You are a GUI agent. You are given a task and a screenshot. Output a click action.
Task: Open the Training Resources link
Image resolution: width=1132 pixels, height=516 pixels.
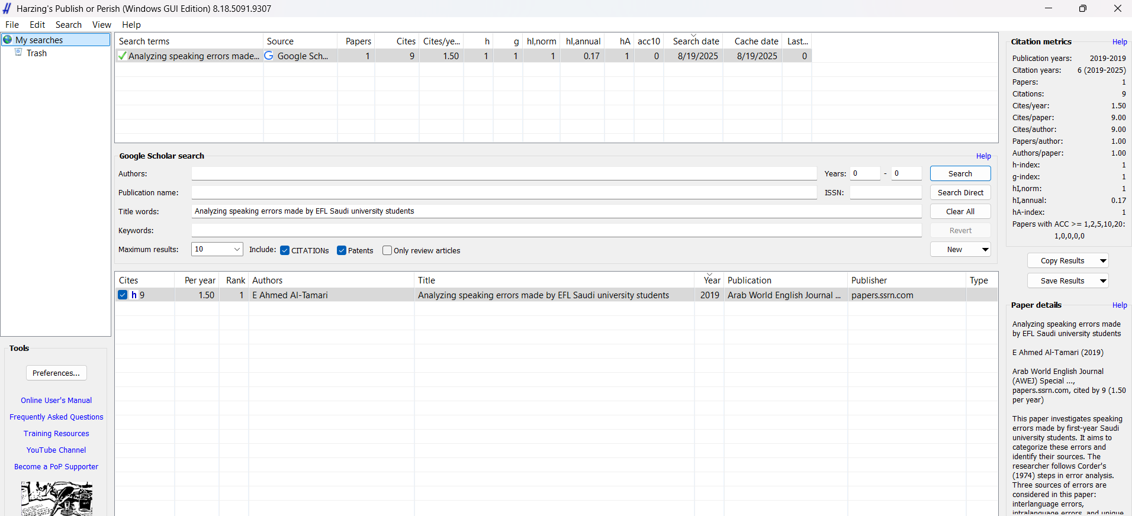pyautogui.click(x=56, y=434)
